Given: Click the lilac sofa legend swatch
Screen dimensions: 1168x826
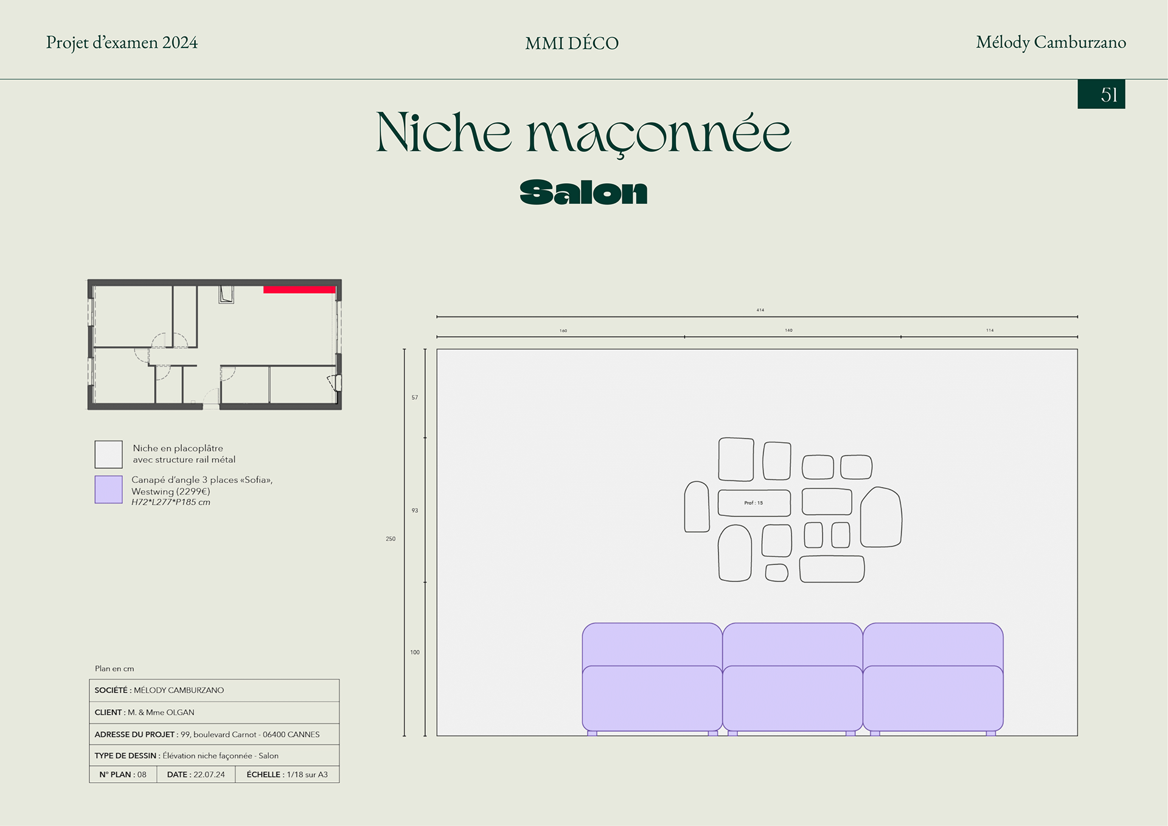Looking at the screenshot, I should [108, 490].
